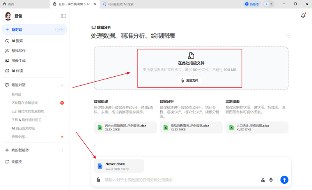
Task: Click the 收藏夹 bookmark icon
Action: point(7,162)
